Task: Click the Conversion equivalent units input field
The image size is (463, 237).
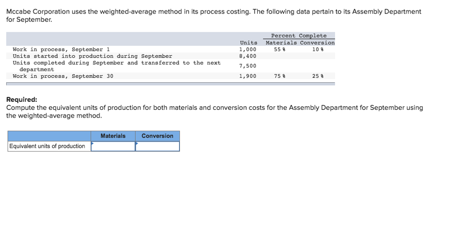Action: point(157,146)
